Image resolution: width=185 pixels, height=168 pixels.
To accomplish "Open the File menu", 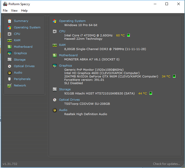I will click(x=5, y=11).
